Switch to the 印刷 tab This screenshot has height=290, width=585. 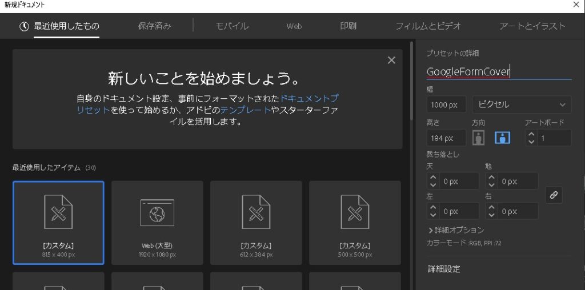348,26
